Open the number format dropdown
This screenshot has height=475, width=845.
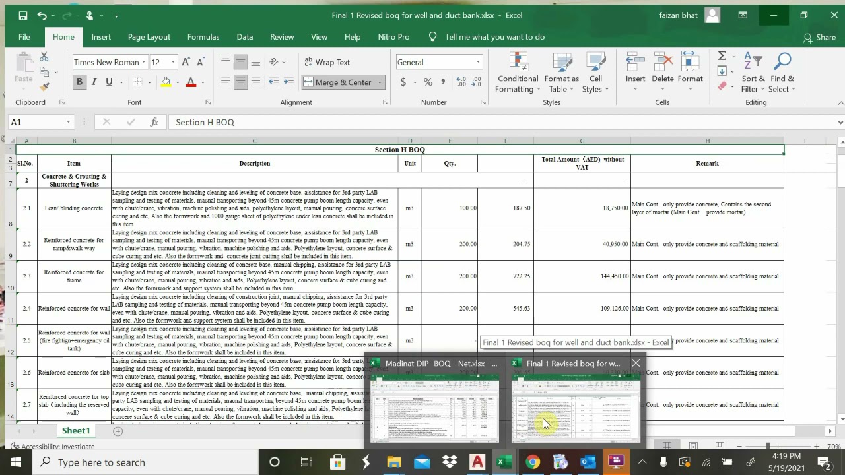478,62
